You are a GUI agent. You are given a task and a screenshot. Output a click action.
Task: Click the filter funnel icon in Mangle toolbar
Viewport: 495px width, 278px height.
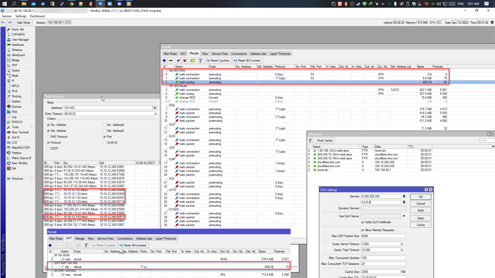pyautogui.click(x=200, y=60)
